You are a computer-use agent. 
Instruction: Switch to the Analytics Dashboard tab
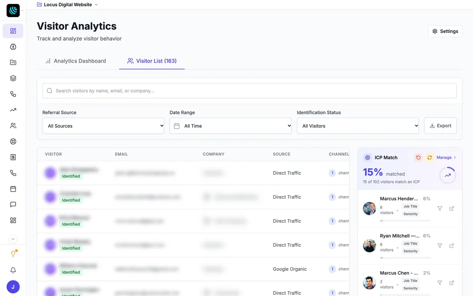76,61
